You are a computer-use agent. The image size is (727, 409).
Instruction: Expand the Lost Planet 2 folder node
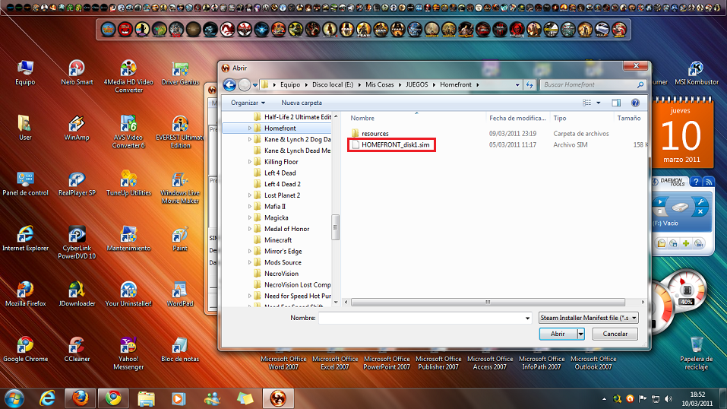point(249,195)
